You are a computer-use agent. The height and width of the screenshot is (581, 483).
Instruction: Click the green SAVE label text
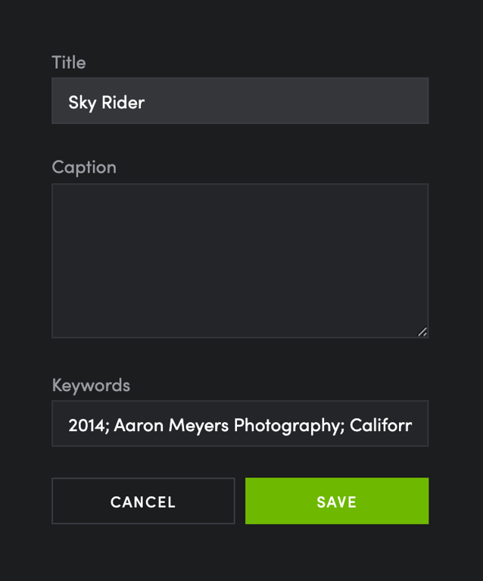[x=337, y=502]
